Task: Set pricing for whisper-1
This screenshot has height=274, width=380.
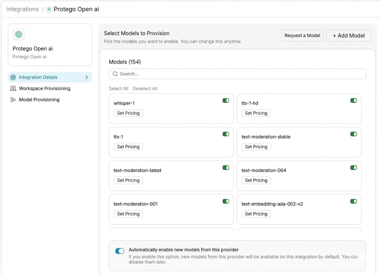Action: 128,113
